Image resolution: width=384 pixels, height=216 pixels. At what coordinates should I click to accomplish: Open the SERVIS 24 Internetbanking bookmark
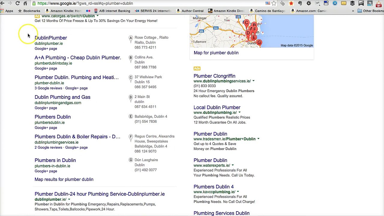[x=153, y=11]
